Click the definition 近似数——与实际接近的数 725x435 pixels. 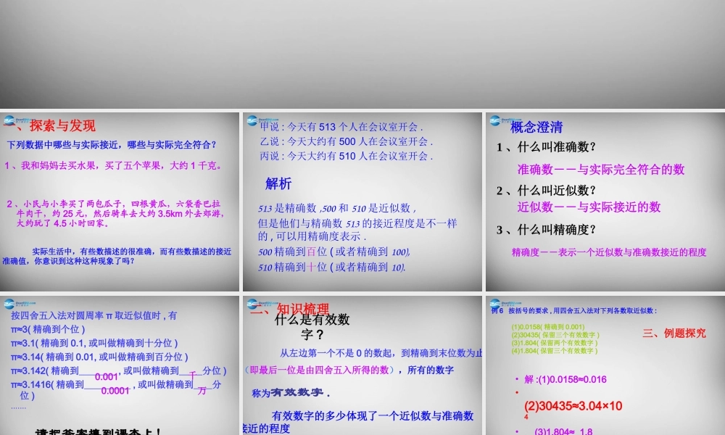tap(589, 207)
